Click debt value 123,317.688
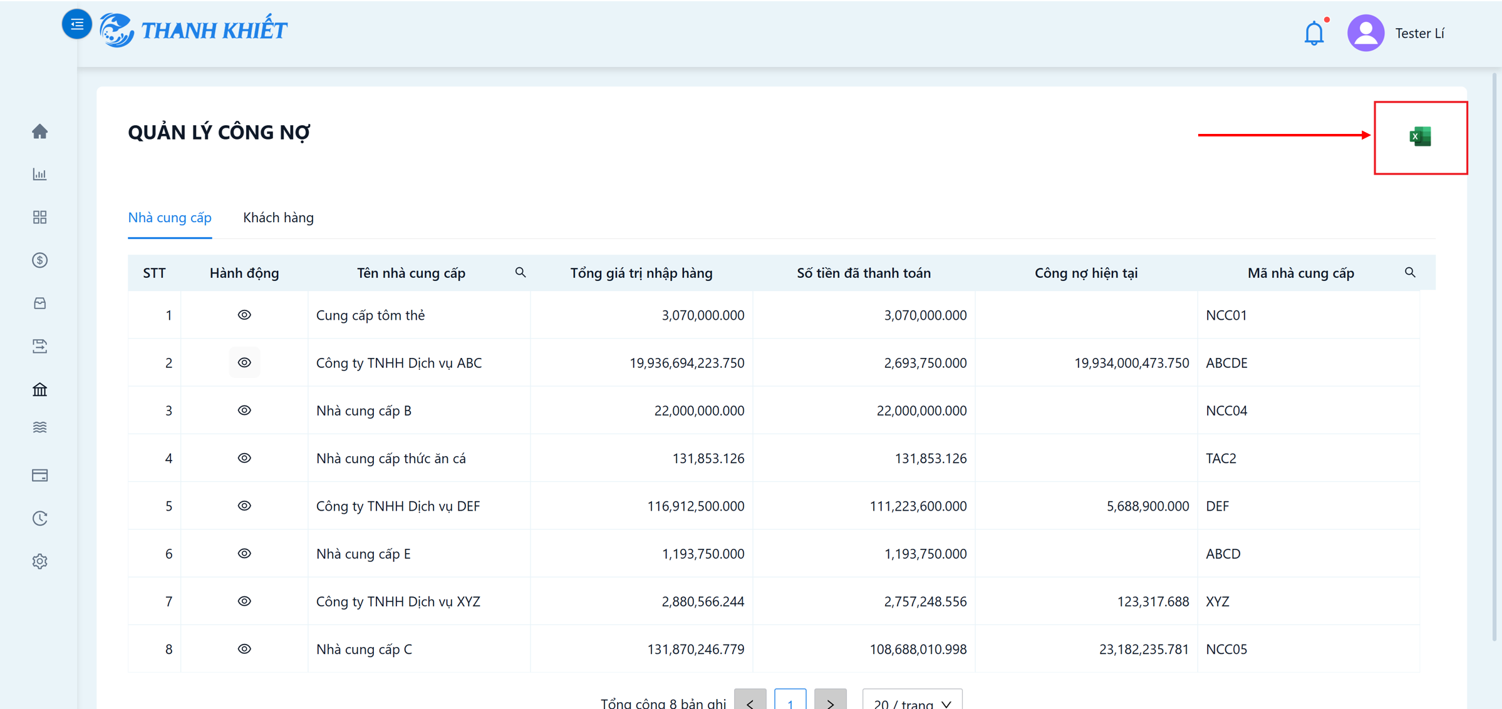Image resolution: width=1502 pixels, height=709 pixels. click(1153, 601)
